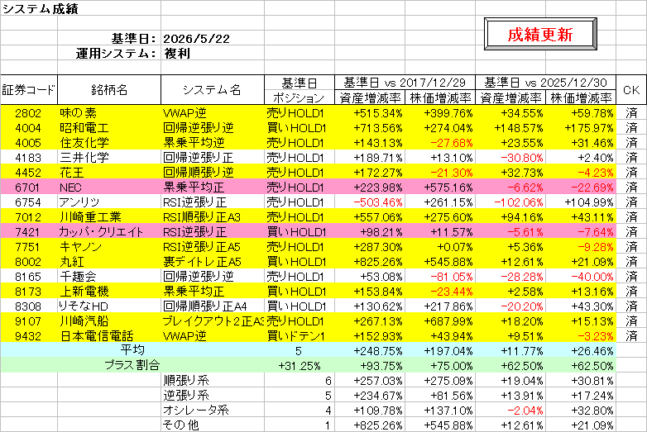The width and height of the screenshot is (647, 432).
Task: Select the 順張り系 category label
Action: (x=213, y=380)
